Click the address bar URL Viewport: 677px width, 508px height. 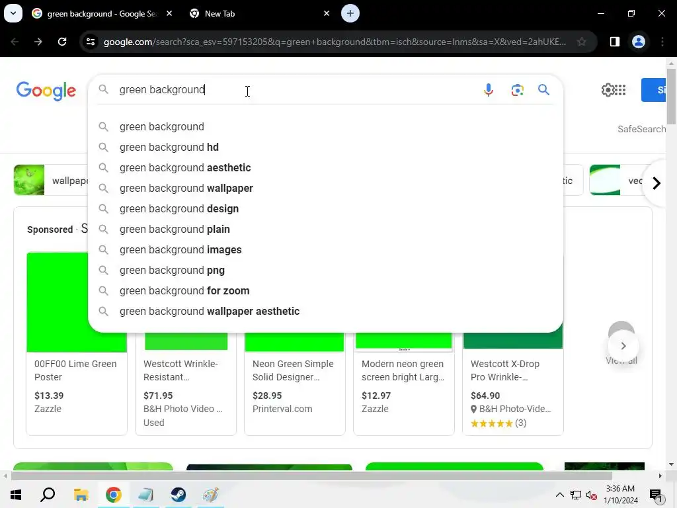[335, 42]
